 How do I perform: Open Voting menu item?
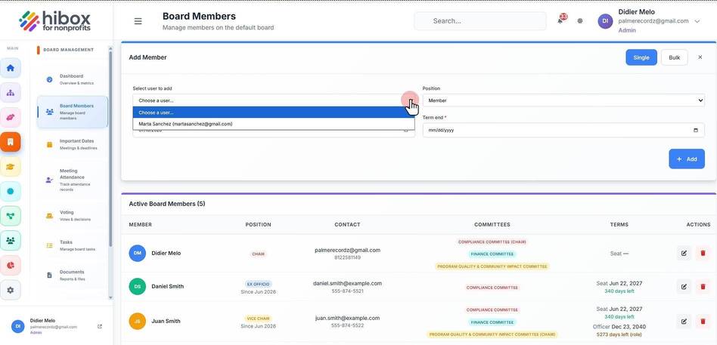73,215
